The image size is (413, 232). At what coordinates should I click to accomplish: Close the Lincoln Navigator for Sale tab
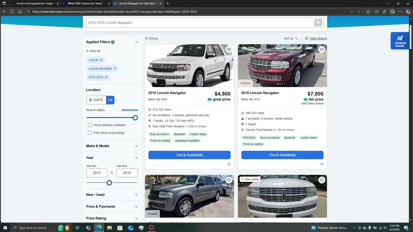(x=160, y=4)
